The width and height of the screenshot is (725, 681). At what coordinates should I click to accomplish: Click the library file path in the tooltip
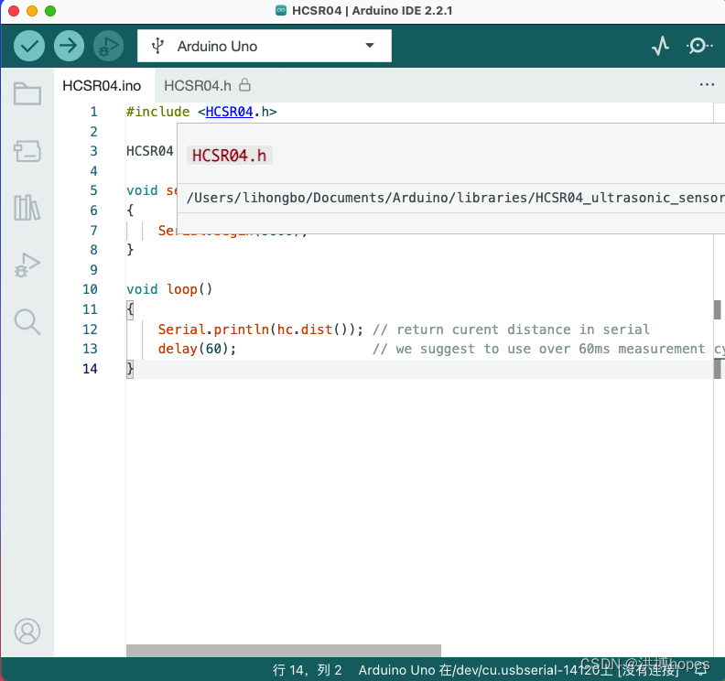[455, 198]
